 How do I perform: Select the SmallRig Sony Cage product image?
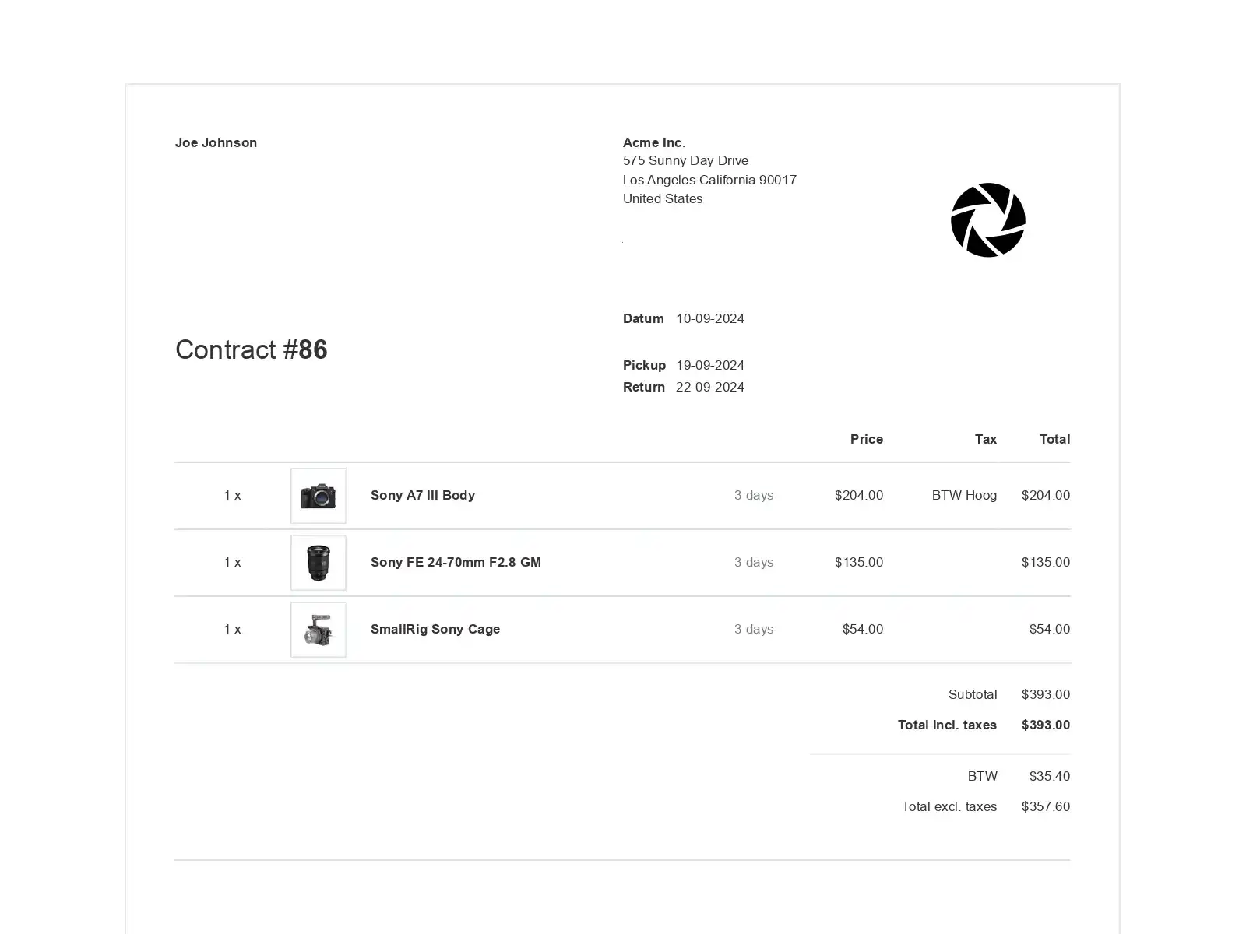[318, 630]
